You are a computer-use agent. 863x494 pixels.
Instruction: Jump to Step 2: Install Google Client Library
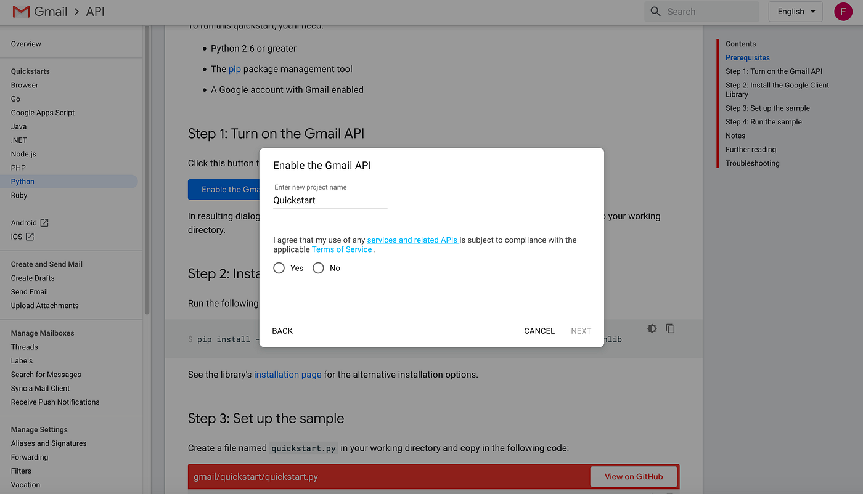point(777,90)
